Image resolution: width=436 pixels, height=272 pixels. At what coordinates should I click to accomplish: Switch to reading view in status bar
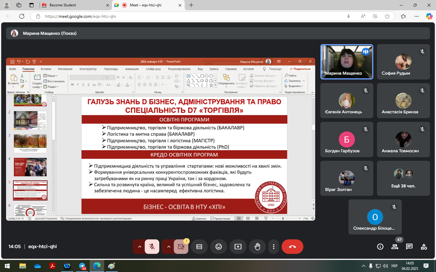coord(257,219)
